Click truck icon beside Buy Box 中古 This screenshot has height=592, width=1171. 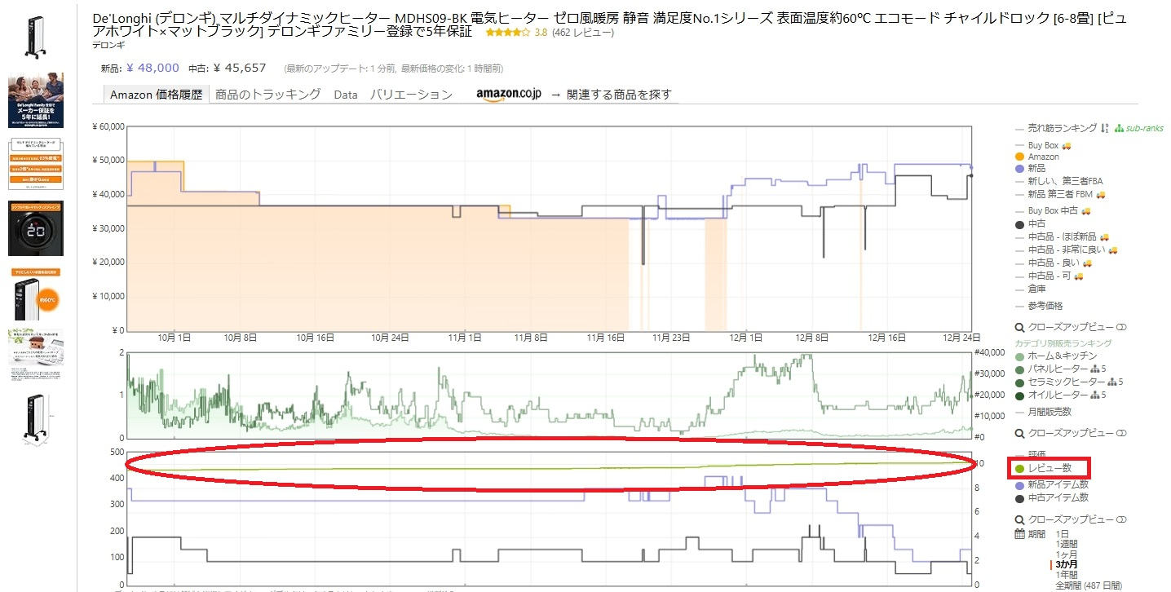click(1085, 210)
